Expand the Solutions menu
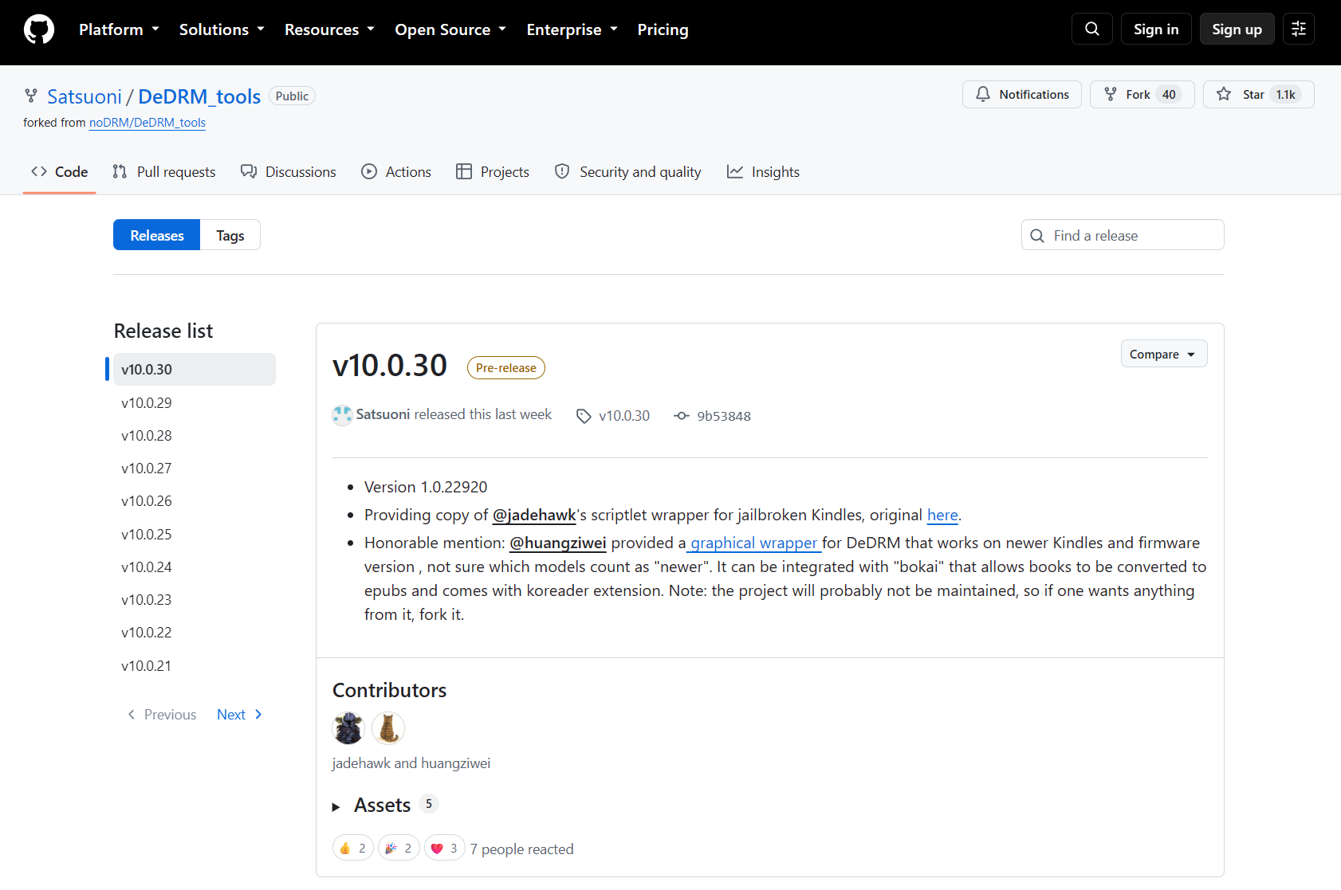 coord(222,29)
